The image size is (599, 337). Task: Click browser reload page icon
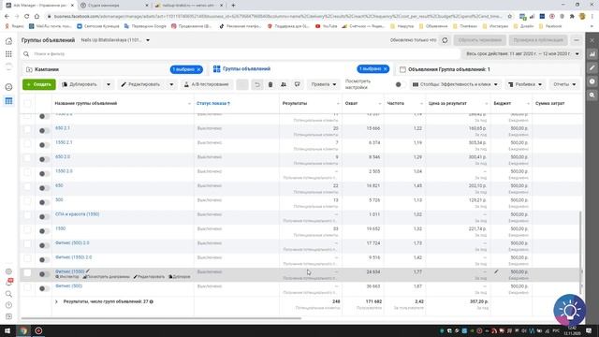pyautogui.click(x=27, y=17)
